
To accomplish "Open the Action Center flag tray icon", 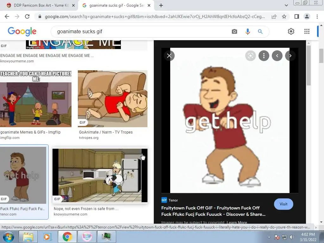I will tap(277, 237).
